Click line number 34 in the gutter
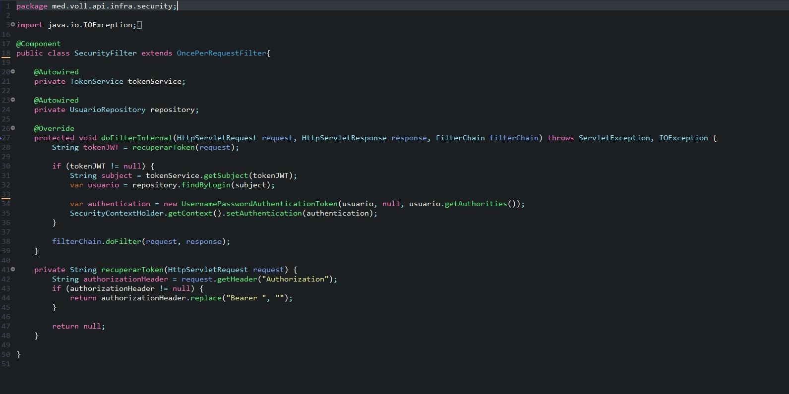The height and width of the screenshot is (394, 789). [x=5, y=204]
